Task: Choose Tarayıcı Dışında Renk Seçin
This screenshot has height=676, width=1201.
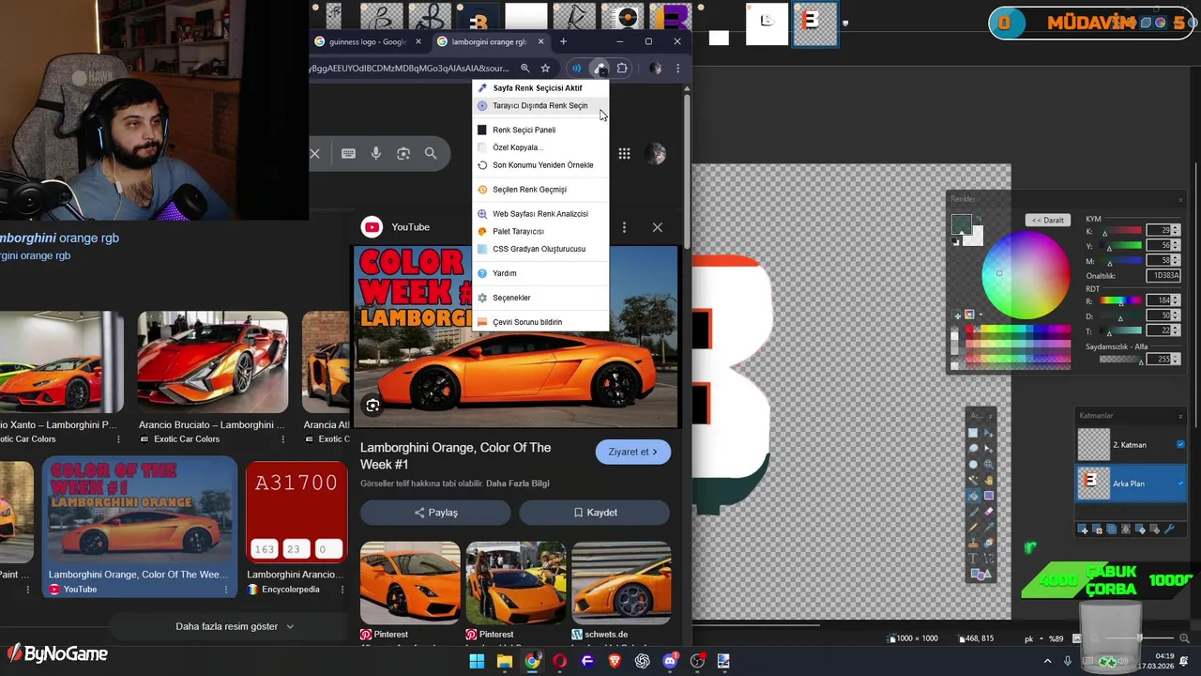Action: coord(540,106)
